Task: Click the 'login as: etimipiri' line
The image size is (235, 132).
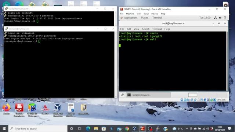Action: coord(21,33)
